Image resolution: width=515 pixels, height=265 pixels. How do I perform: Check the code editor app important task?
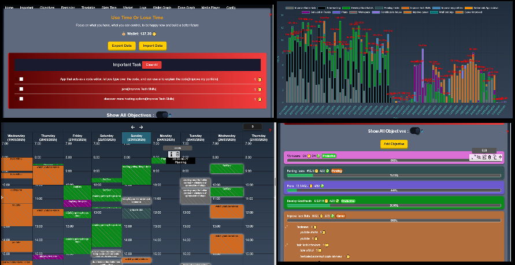(x=21, y=79)
